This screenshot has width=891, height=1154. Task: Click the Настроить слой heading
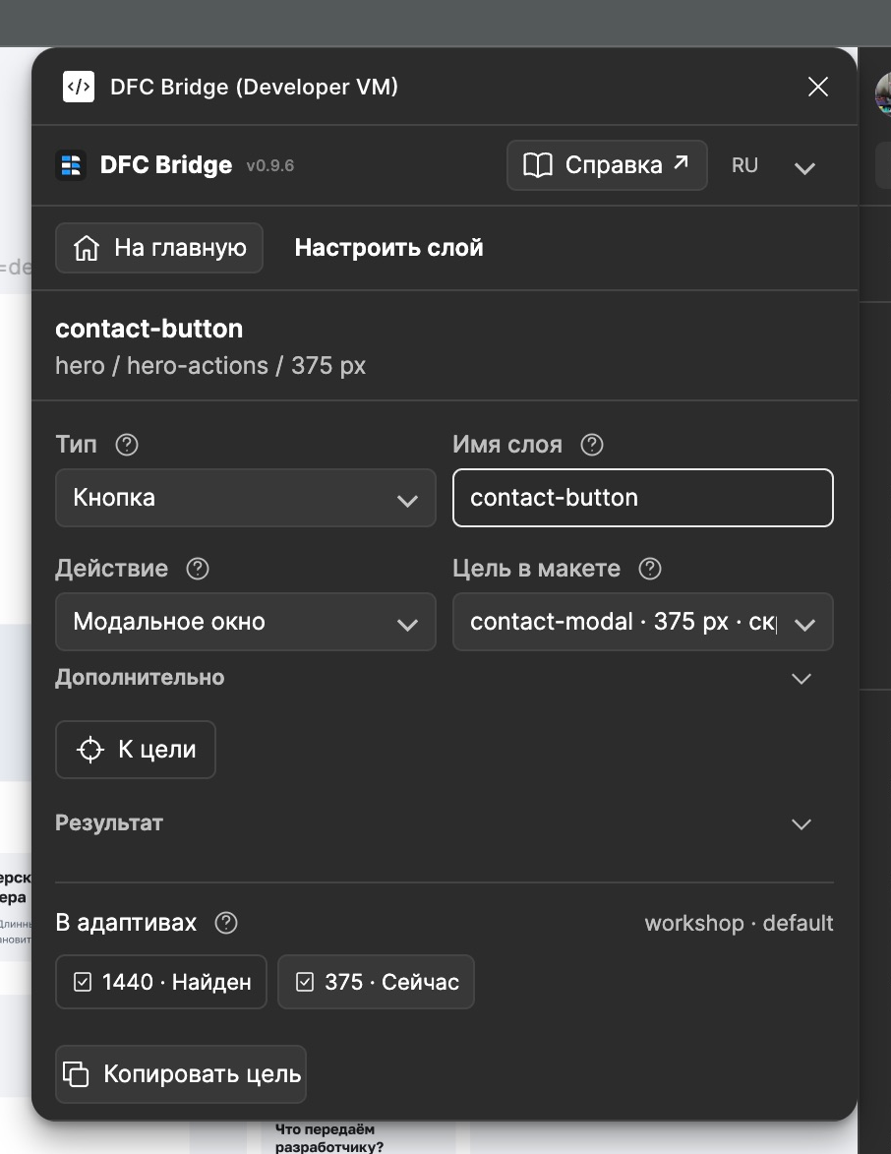[x=389, y=248]
